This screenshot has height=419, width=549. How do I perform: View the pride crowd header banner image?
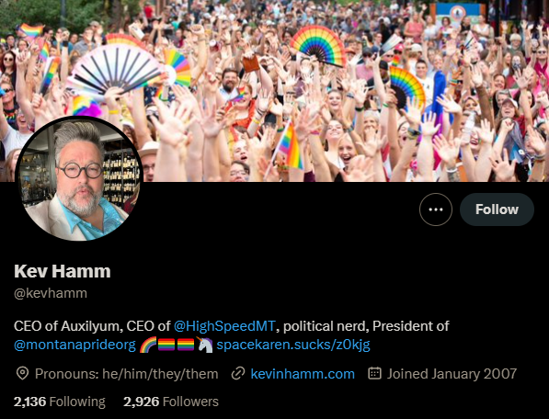[274, 91]
